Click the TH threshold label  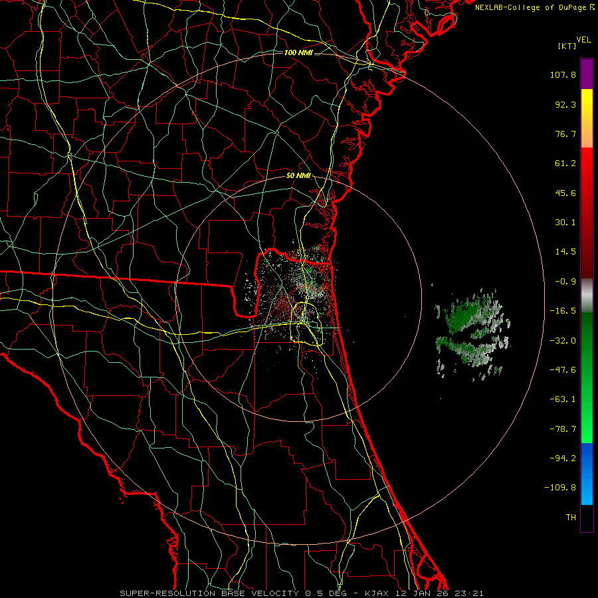click(x=571, y=517)
